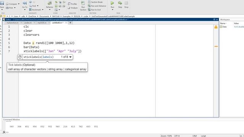Click the Decrease Indent icon

pyautogui.click(x=64, y=6)
